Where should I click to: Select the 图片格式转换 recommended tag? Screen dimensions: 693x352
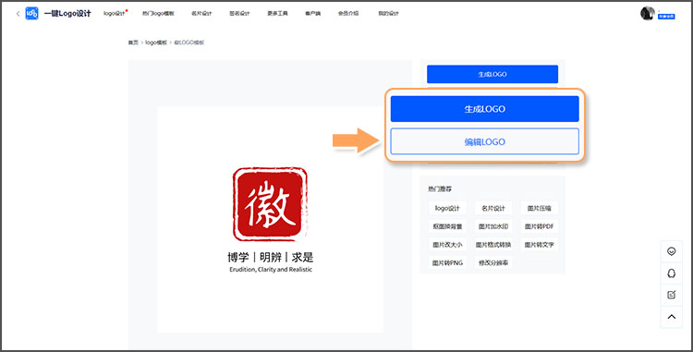pos(493,244)
